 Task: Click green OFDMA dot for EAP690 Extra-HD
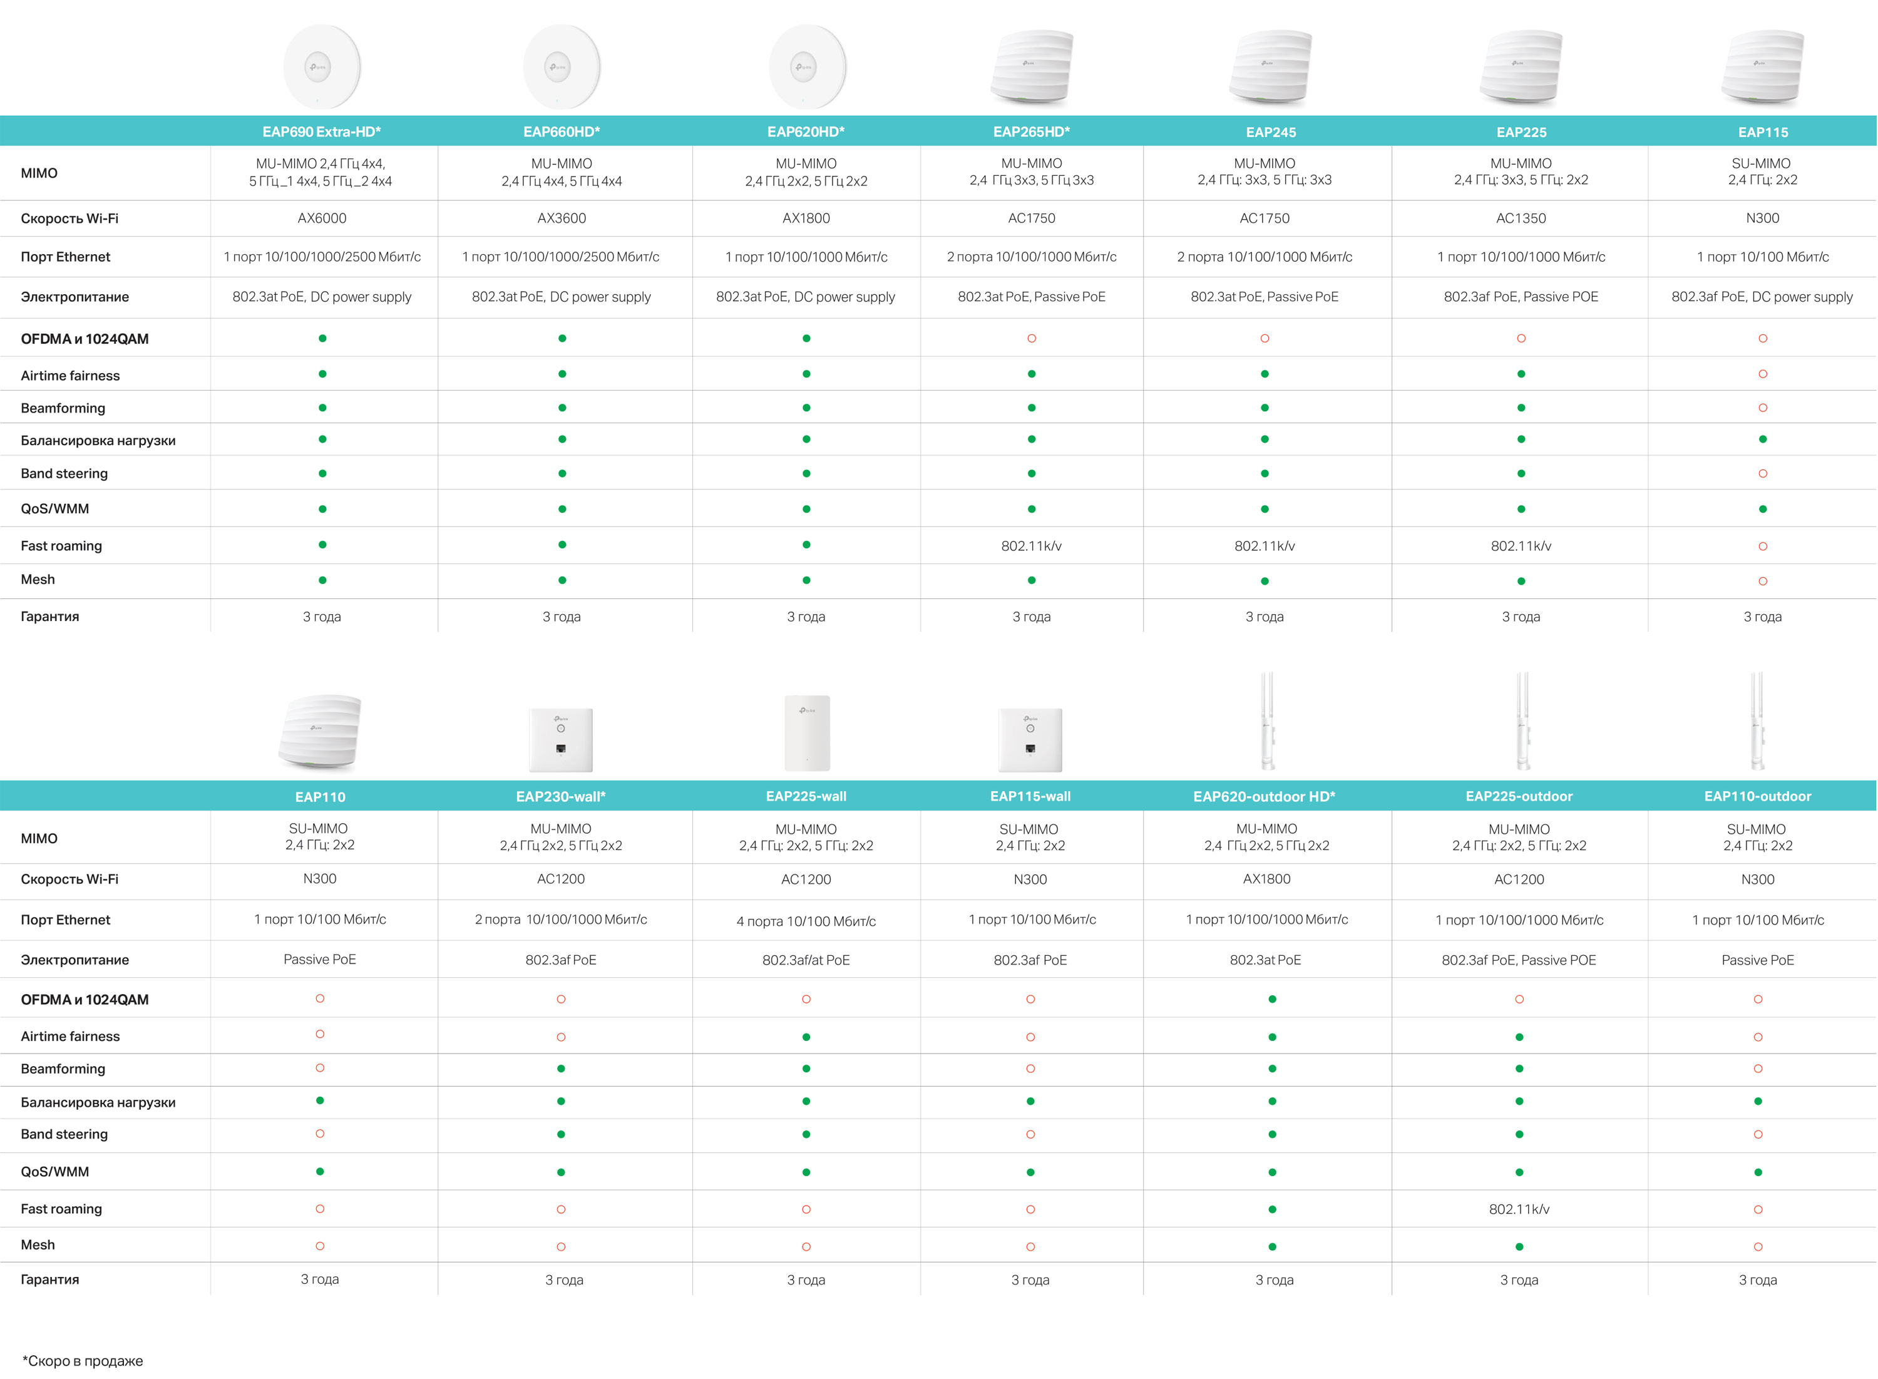(322, 338)
